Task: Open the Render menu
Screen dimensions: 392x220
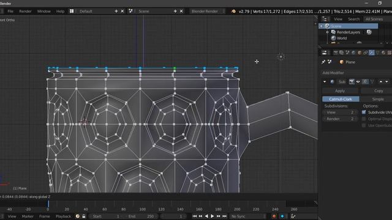Action: (25, 11)
